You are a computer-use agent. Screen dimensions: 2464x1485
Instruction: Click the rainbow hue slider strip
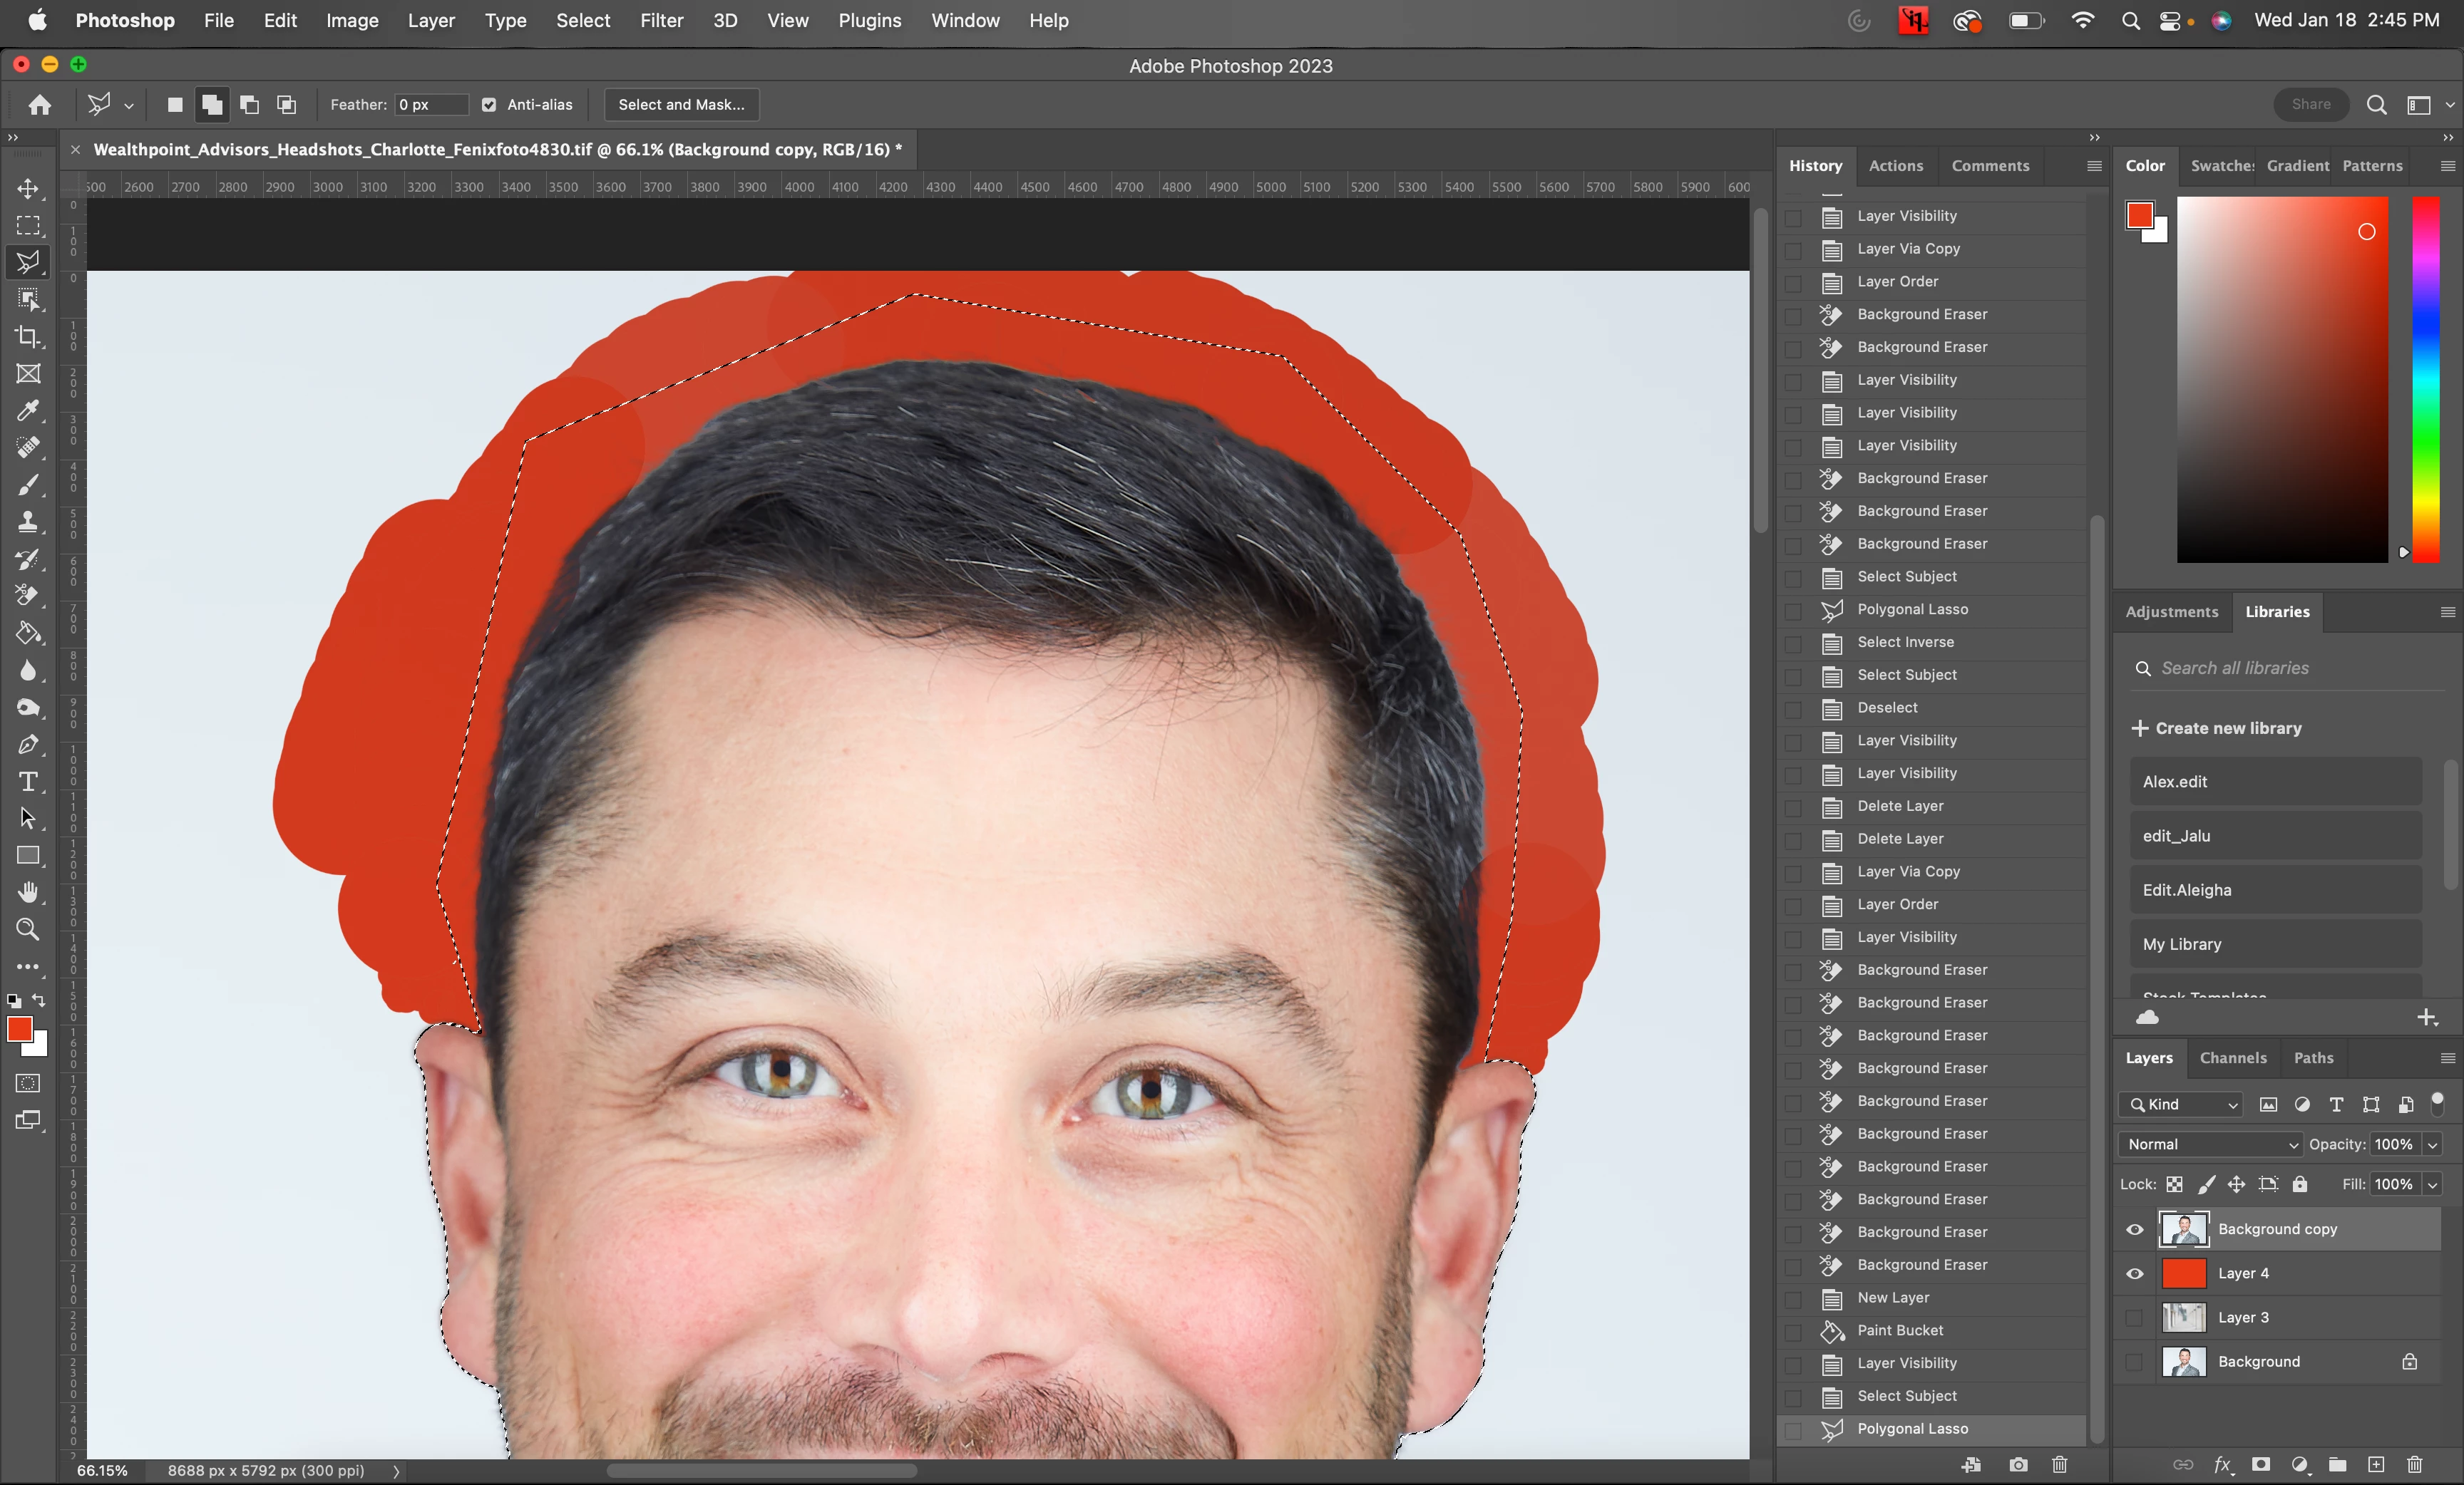pos(2425,380)
